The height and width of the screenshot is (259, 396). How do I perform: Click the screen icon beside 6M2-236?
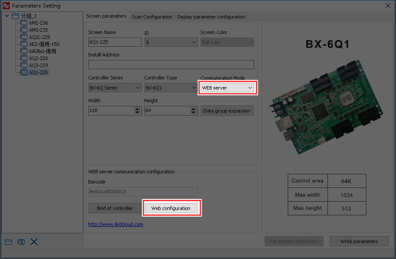click(24, 23)
